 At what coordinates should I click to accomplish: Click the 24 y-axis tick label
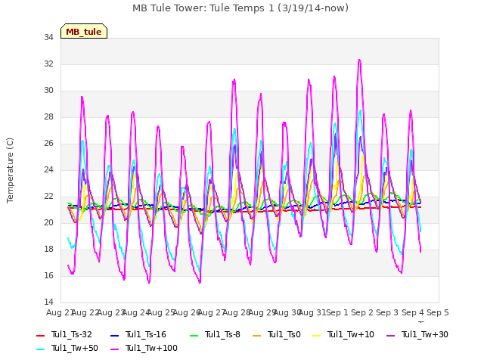coord(48,169)
